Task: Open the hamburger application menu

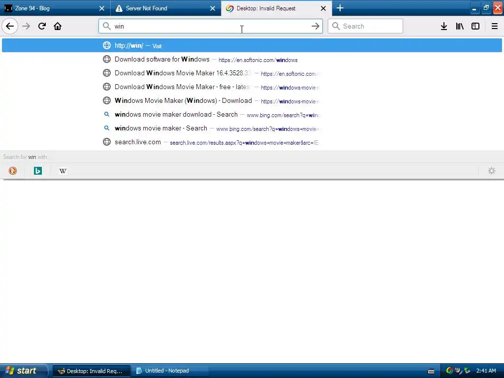Action: 495,27
